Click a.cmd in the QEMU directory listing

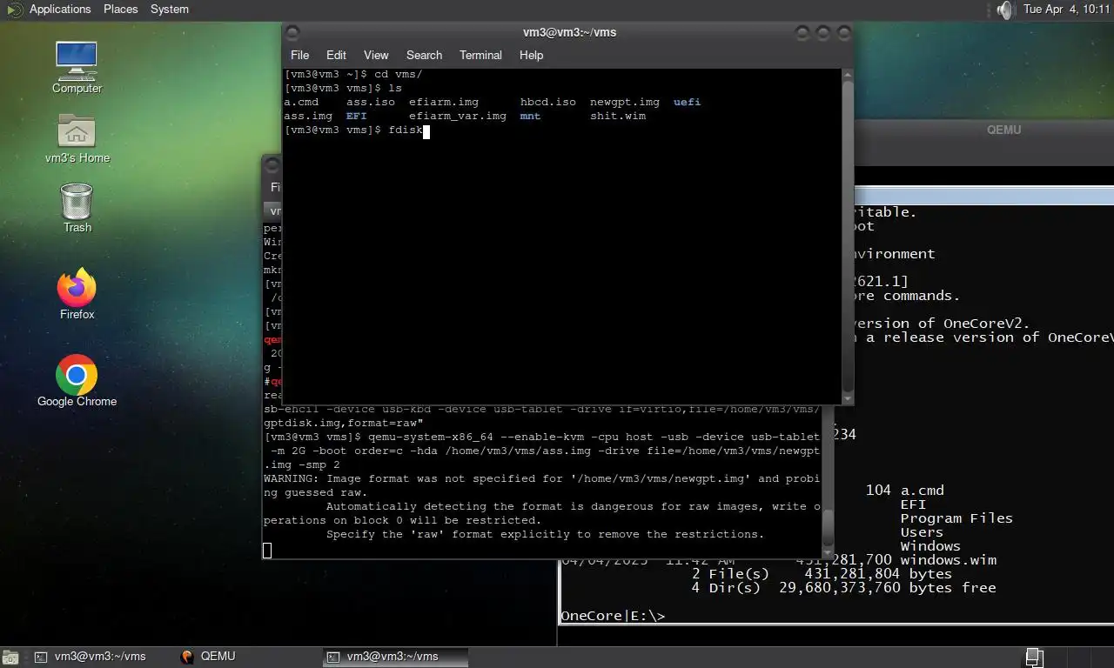(922, 490)
